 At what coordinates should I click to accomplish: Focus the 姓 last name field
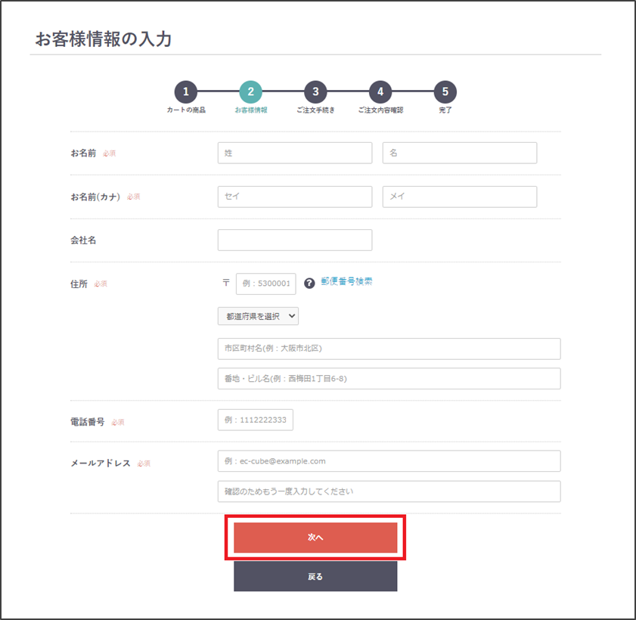(x=295, y=153)
